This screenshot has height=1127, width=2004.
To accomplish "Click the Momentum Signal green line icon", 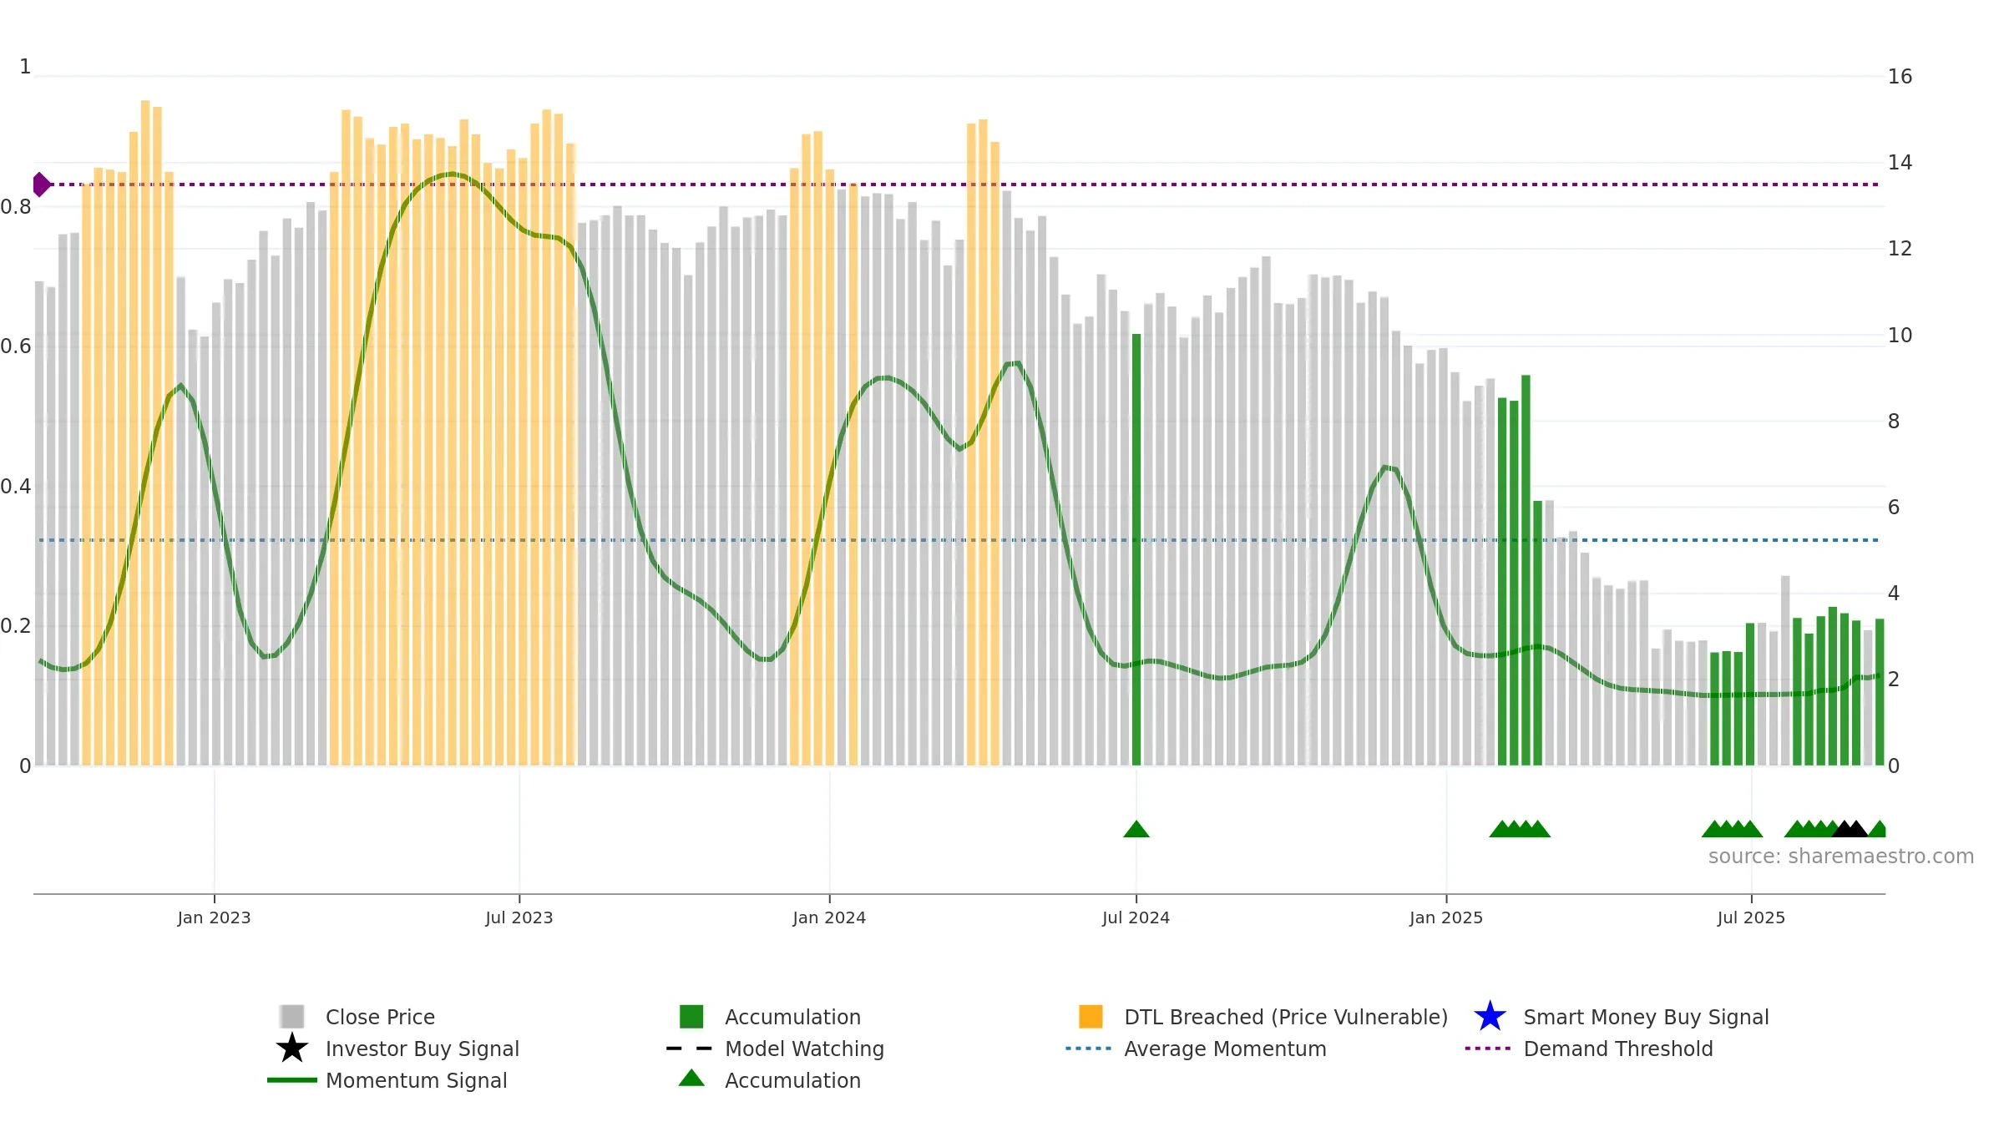I will [x=291, y=1080].
